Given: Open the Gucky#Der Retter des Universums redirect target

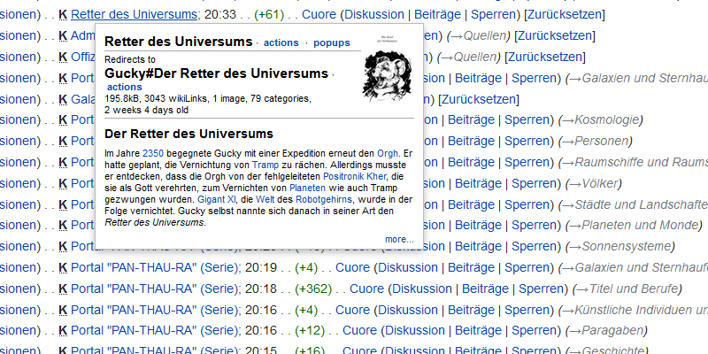Looking at the screenshot, I should [x=216, y=73].
